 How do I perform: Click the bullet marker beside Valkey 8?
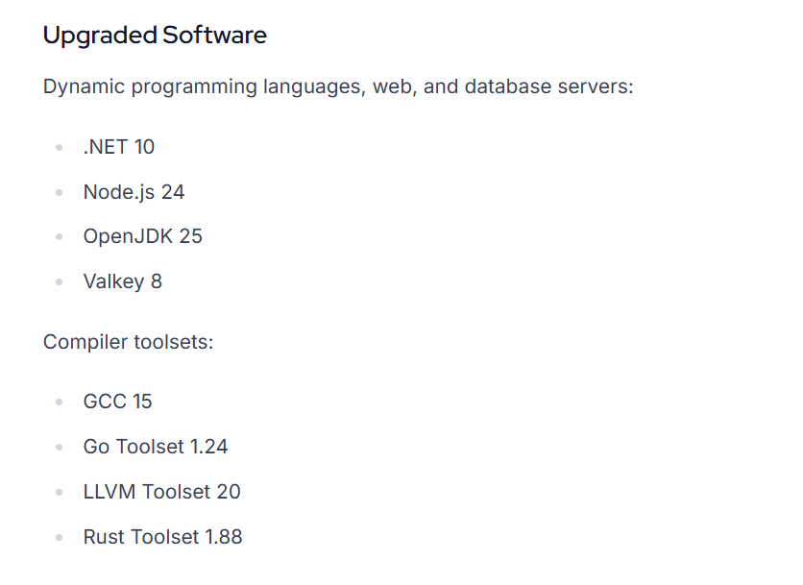60,282
